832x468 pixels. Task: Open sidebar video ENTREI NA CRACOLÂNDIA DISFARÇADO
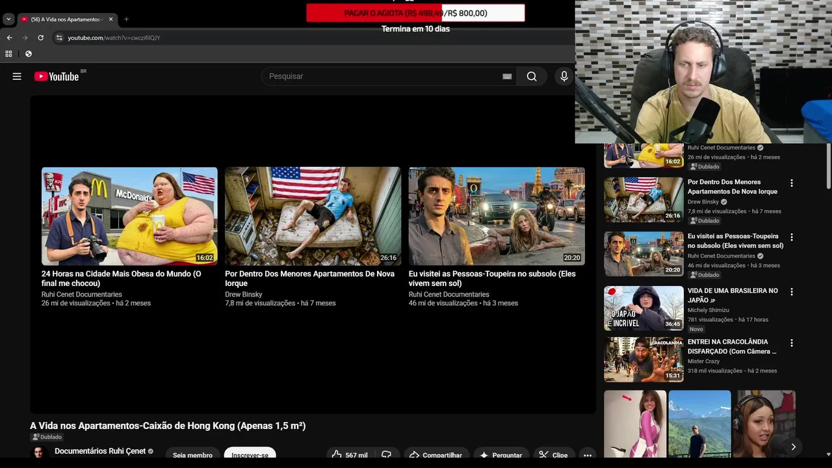(732, 346)
